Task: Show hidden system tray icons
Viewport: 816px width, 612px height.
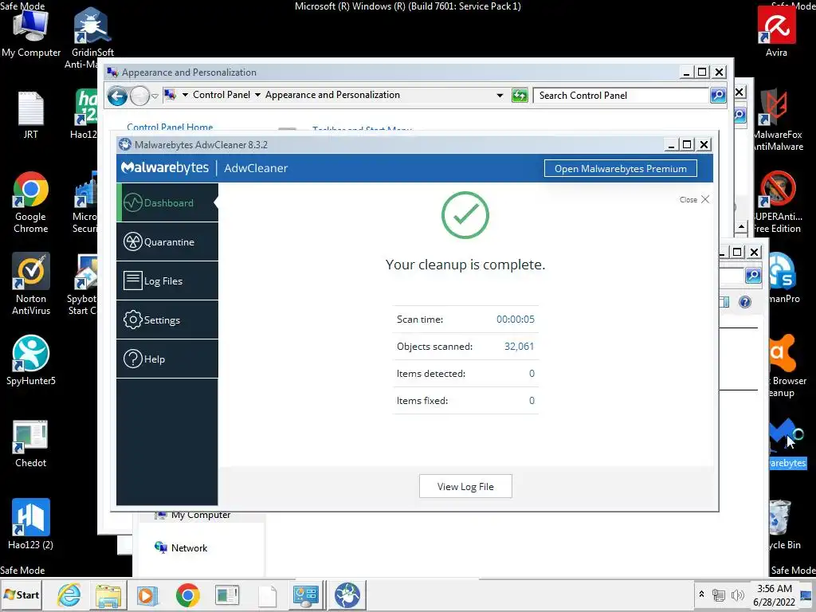Action: point(701,594)
